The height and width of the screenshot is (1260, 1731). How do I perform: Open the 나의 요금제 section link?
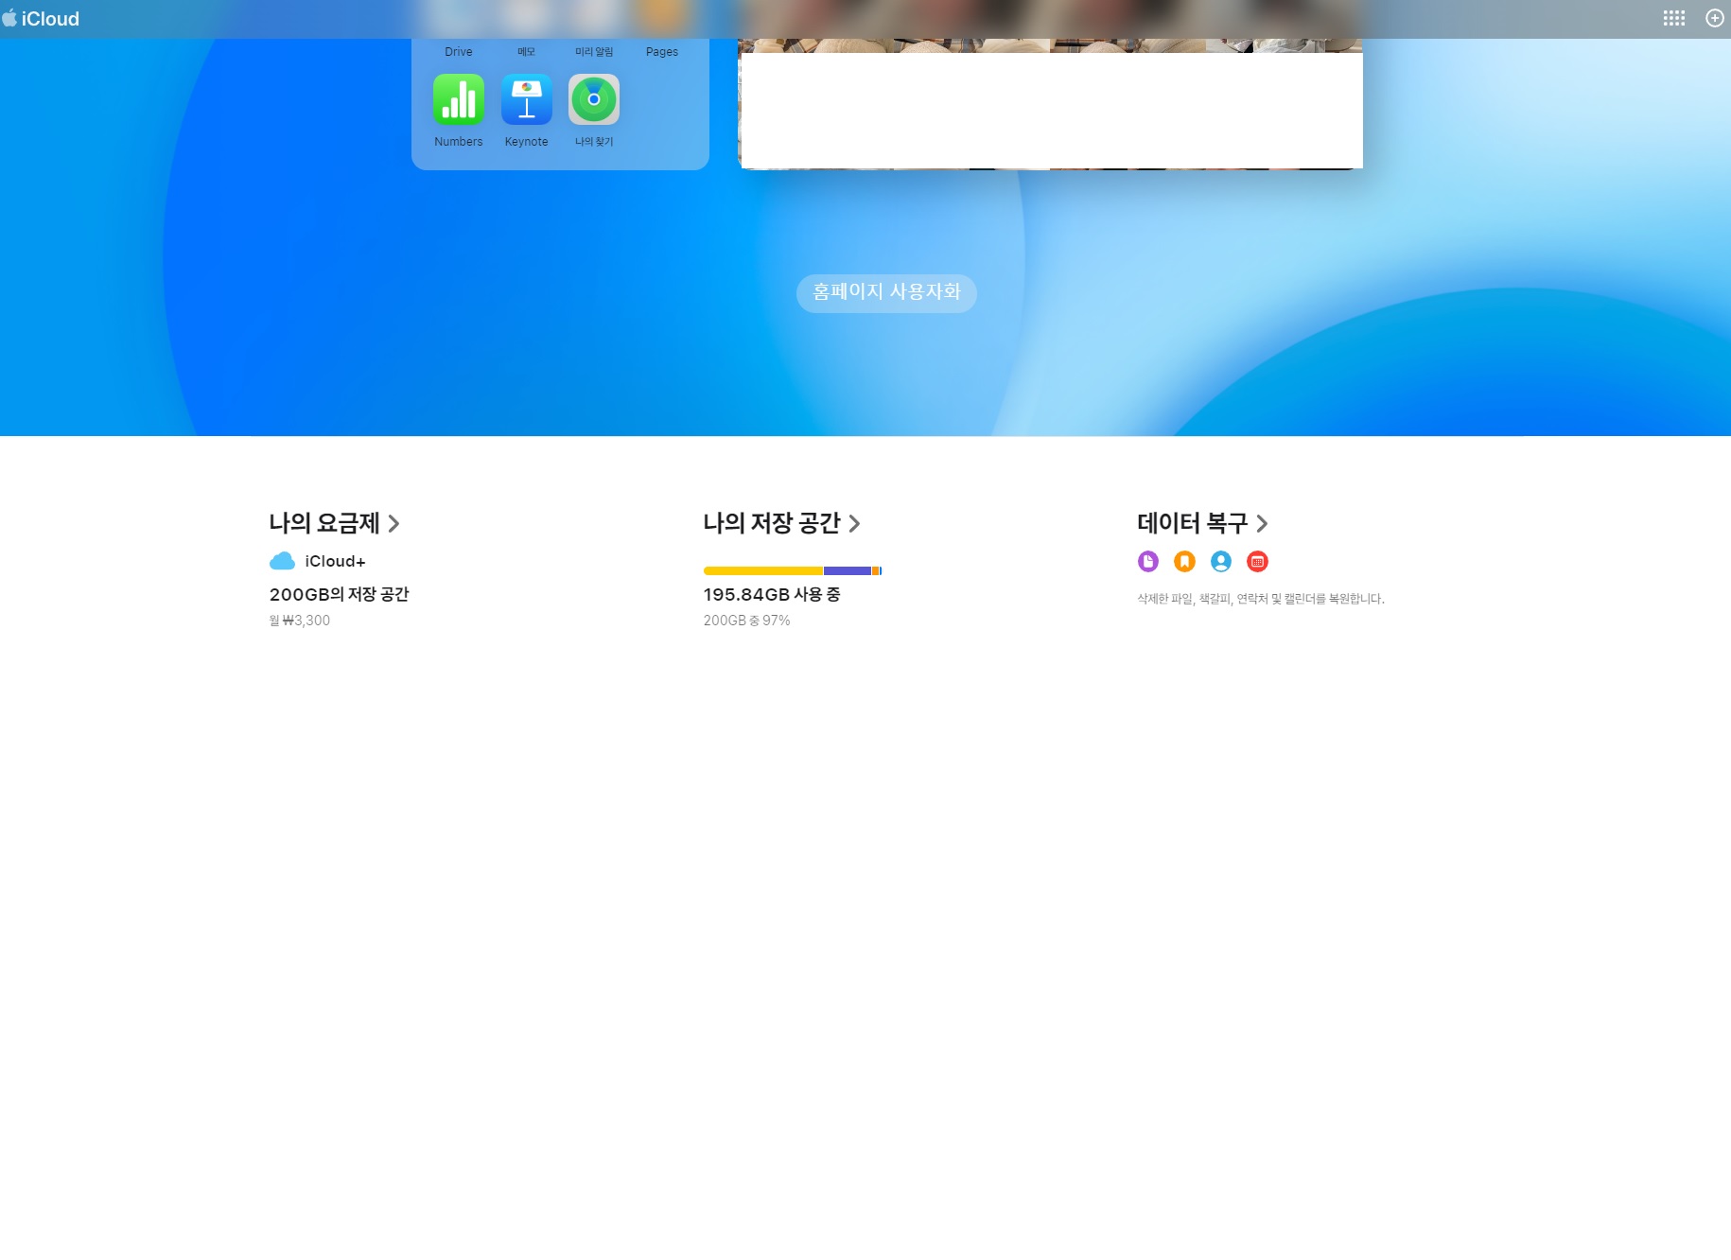pos(334,523)
